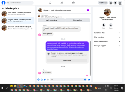Open Lisa conversation in Marketplace list
The height and width of the screenshot is (92, 125).
17,14
